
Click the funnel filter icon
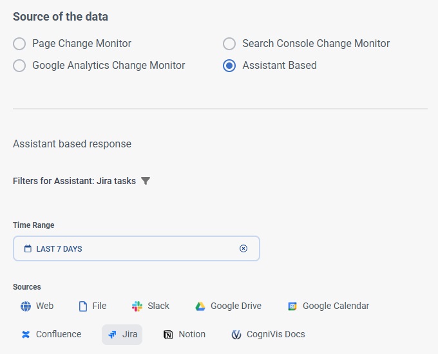[x=146, y=181]
